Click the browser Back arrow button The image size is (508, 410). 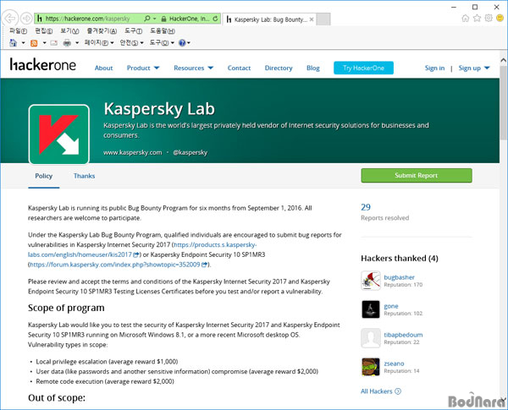click(9, 19)
